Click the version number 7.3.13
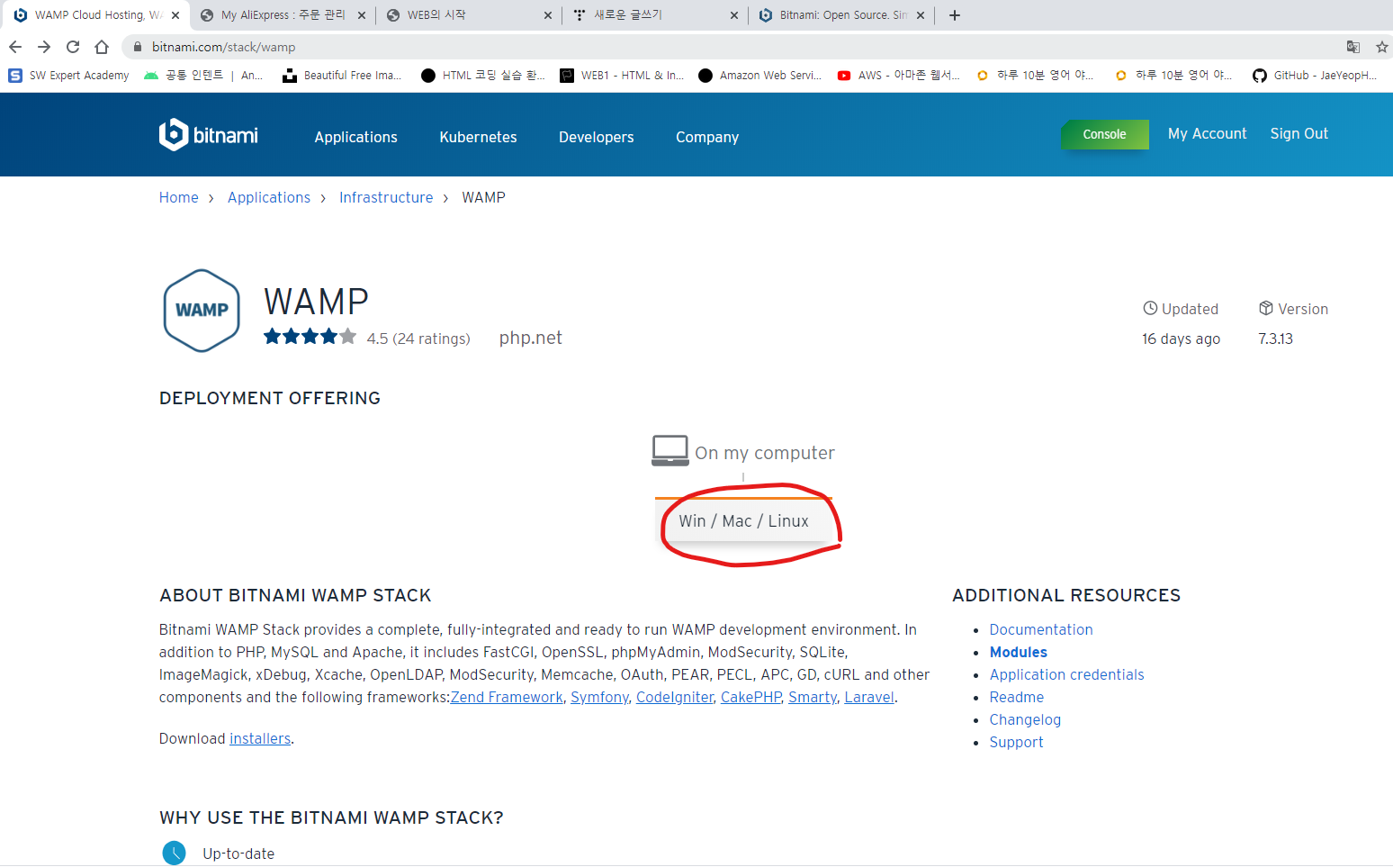Viewport: 1393px width, 867px height. tap(1275, 339)
